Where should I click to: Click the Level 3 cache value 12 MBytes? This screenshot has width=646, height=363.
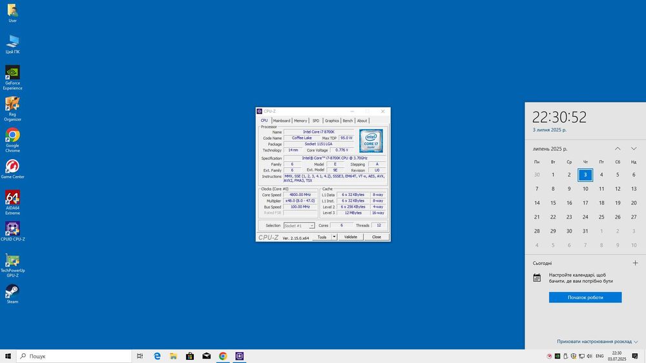point(353,213)
